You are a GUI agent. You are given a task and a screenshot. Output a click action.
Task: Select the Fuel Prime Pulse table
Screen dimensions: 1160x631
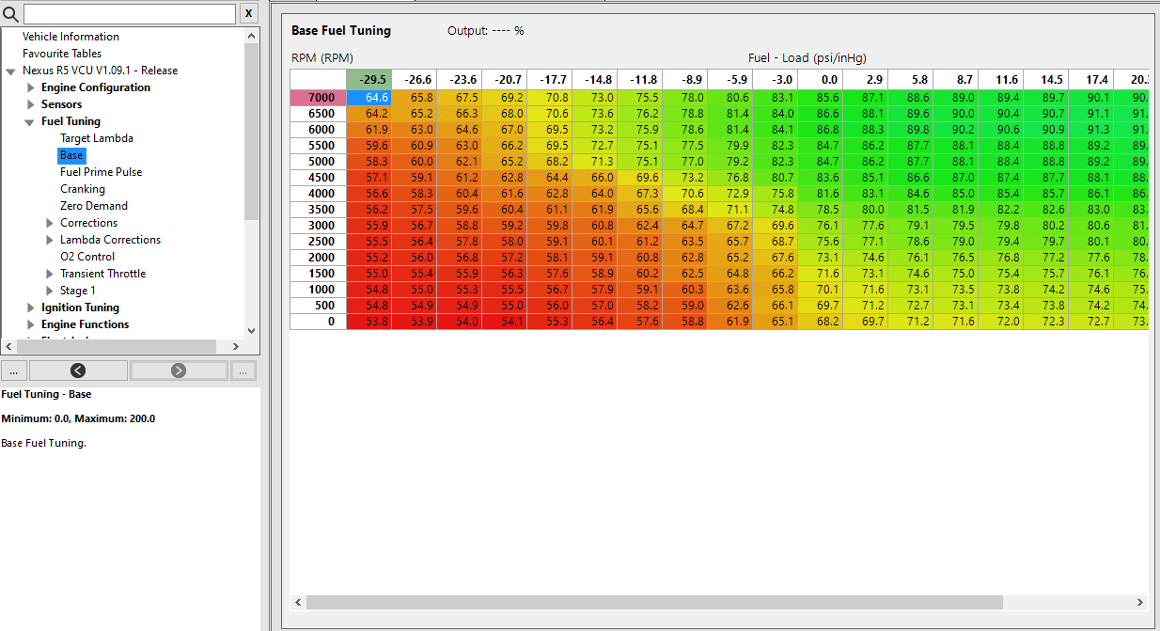[101, 171]
